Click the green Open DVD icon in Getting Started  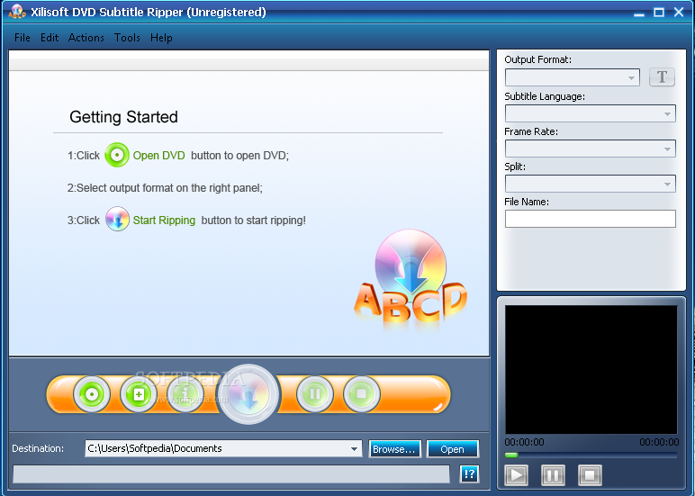click(x=117, y=155)
